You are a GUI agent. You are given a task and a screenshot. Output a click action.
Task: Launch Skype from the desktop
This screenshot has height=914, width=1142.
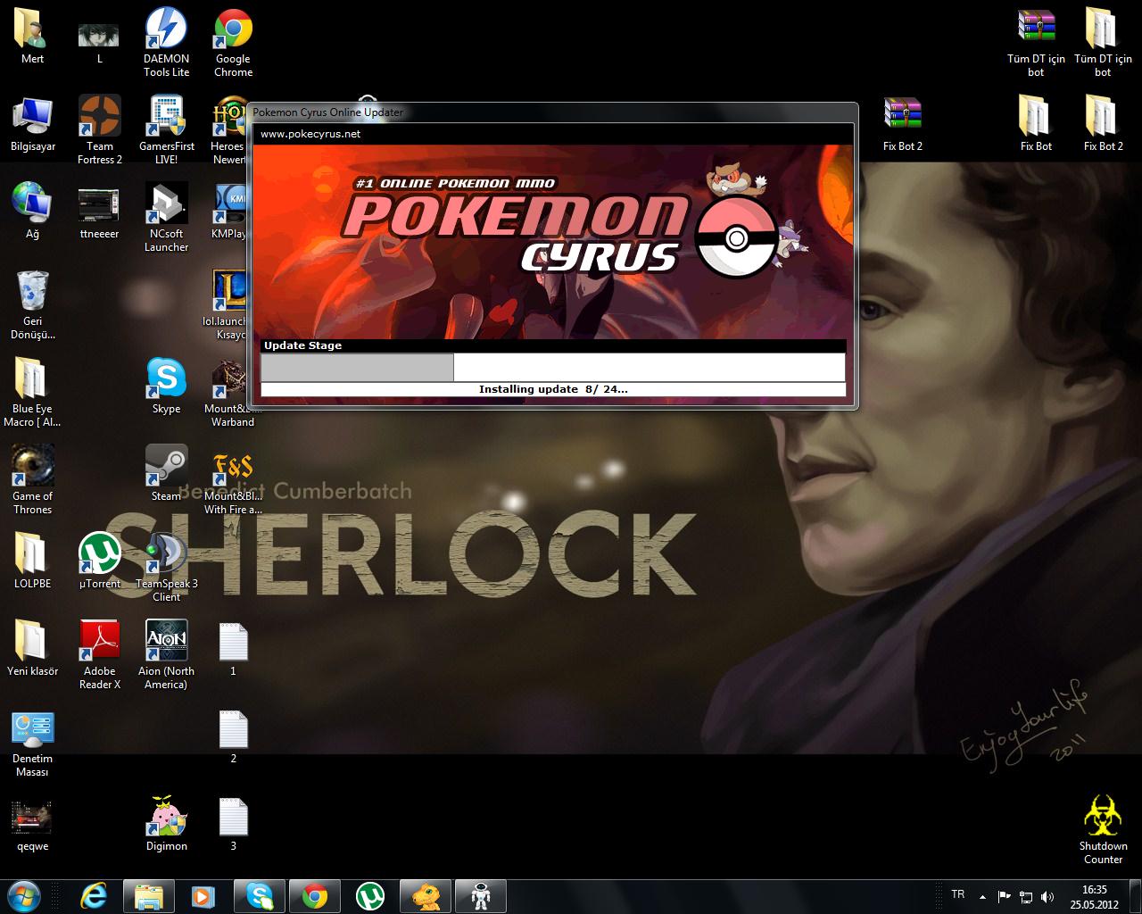[x=166, y=386]
